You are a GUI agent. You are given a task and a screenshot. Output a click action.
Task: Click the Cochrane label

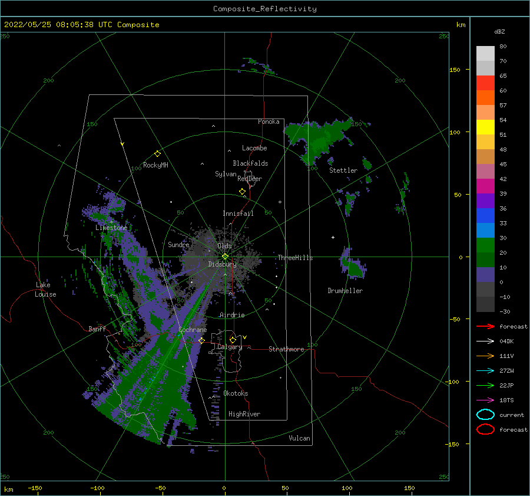[193, 330]
